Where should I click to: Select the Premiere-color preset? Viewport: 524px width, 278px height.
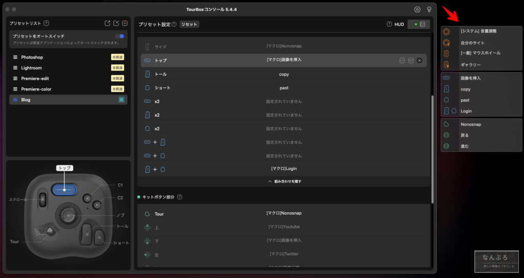[x=36, y=89]
